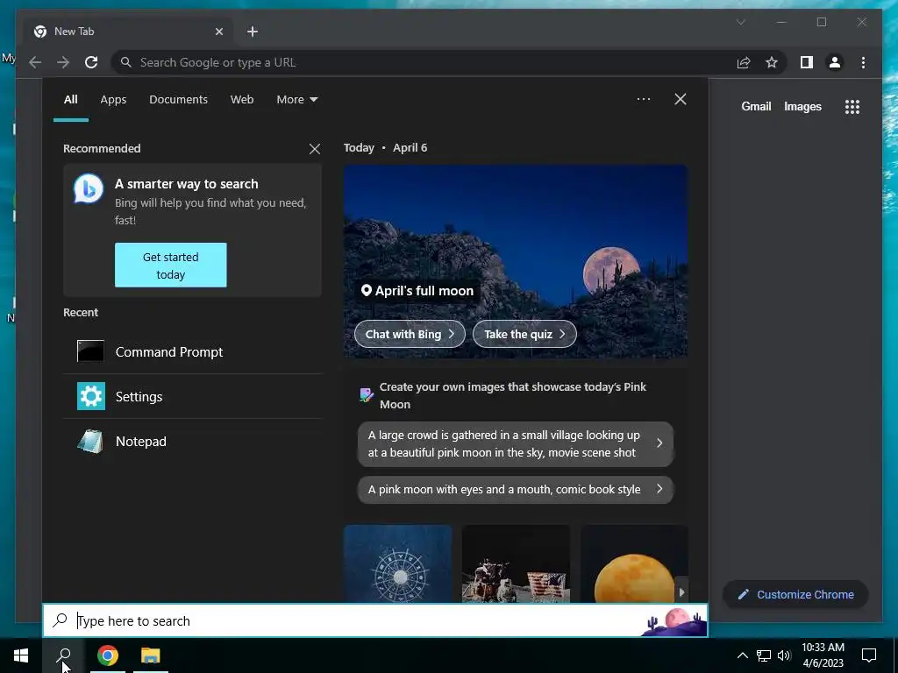Open the Chrome profile avatar
Viewport: 898px width, 673px height.
click(x=835, y=62)
